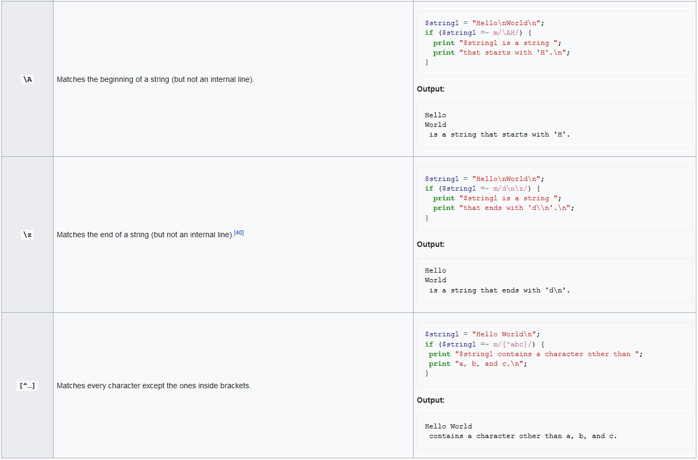
Task: Click the \A metacharacter cell
Action: pos(27,79)
